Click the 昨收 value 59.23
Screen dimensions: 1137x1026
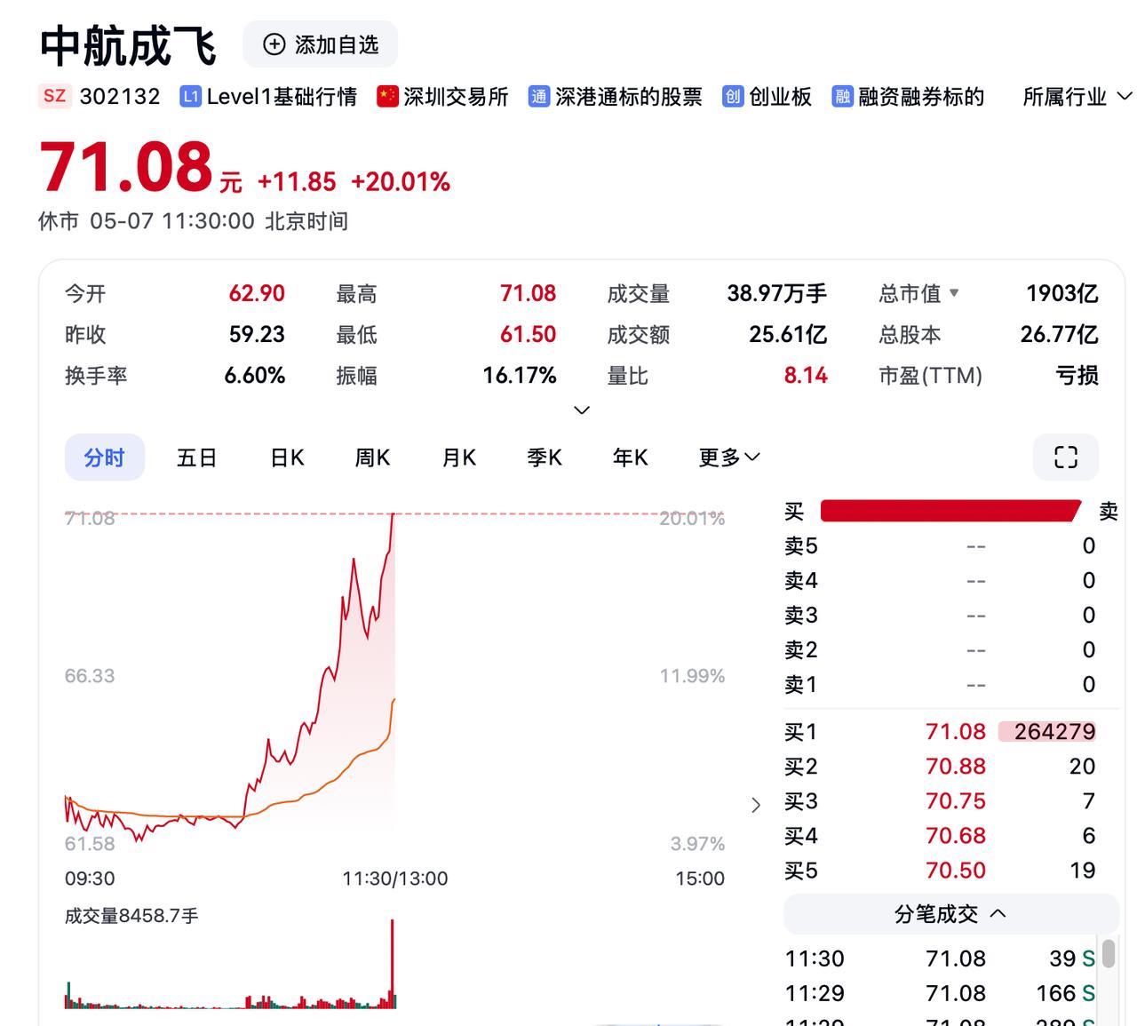coord(257,334)
